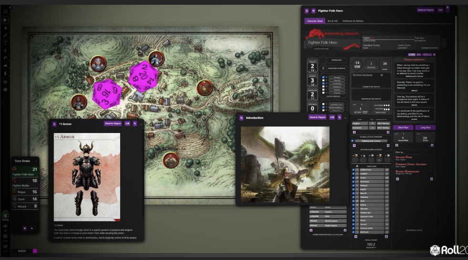Toggle the equipped checkbox for the Backpack item
This screenshot has height=260, width=468.
point(353,186)
